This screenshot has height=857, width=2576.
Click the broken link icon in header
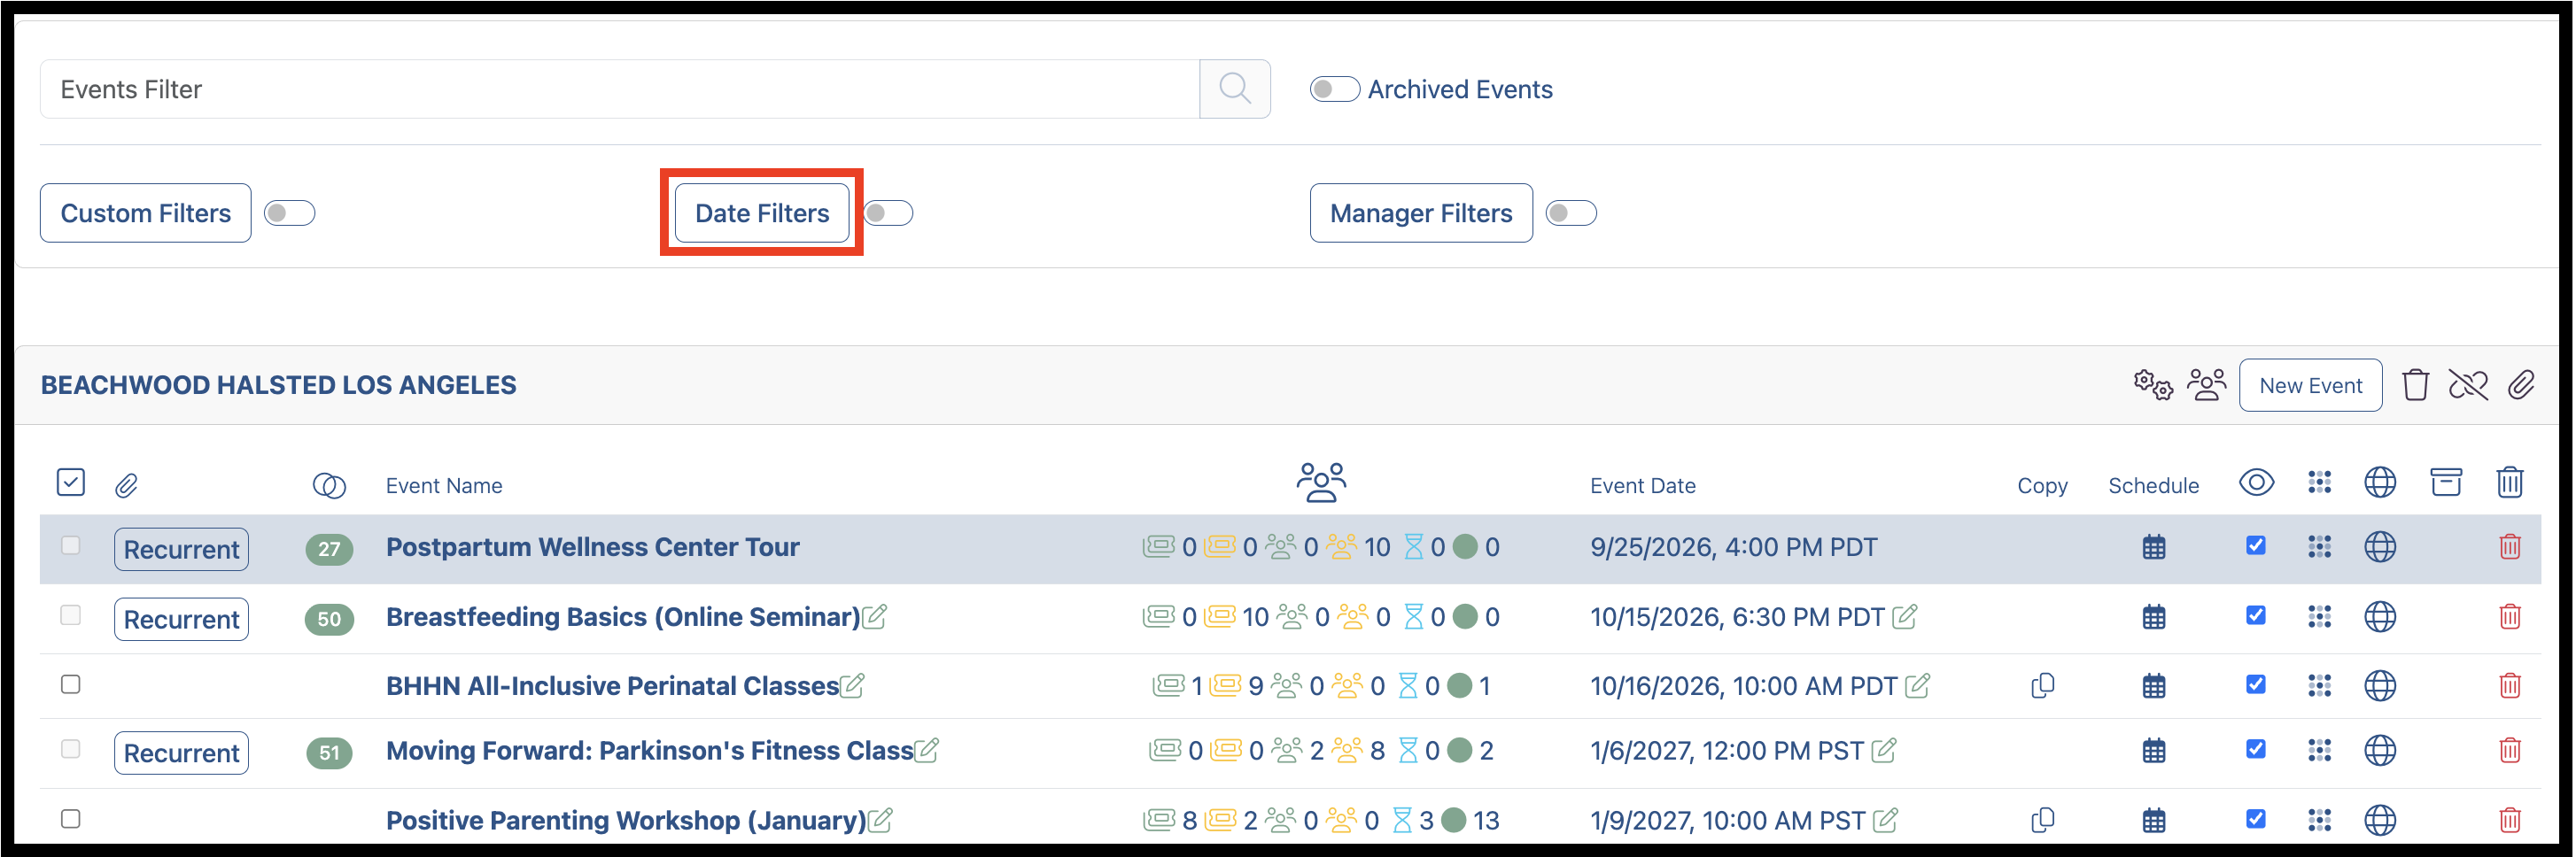pyautogui.click(x=2468, y=385)
